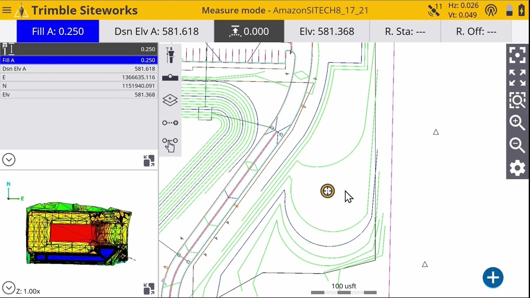The height and width of the screenshot is (298, 530).
Task: Click the Z: 1.00x exaggeration label
Action: [x=28, y=291]
